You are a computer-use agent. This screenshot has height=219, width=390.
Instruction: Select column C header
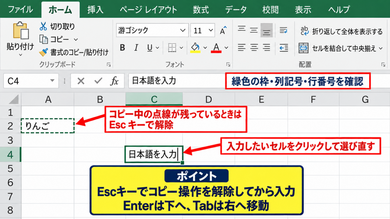coord(154,99)
